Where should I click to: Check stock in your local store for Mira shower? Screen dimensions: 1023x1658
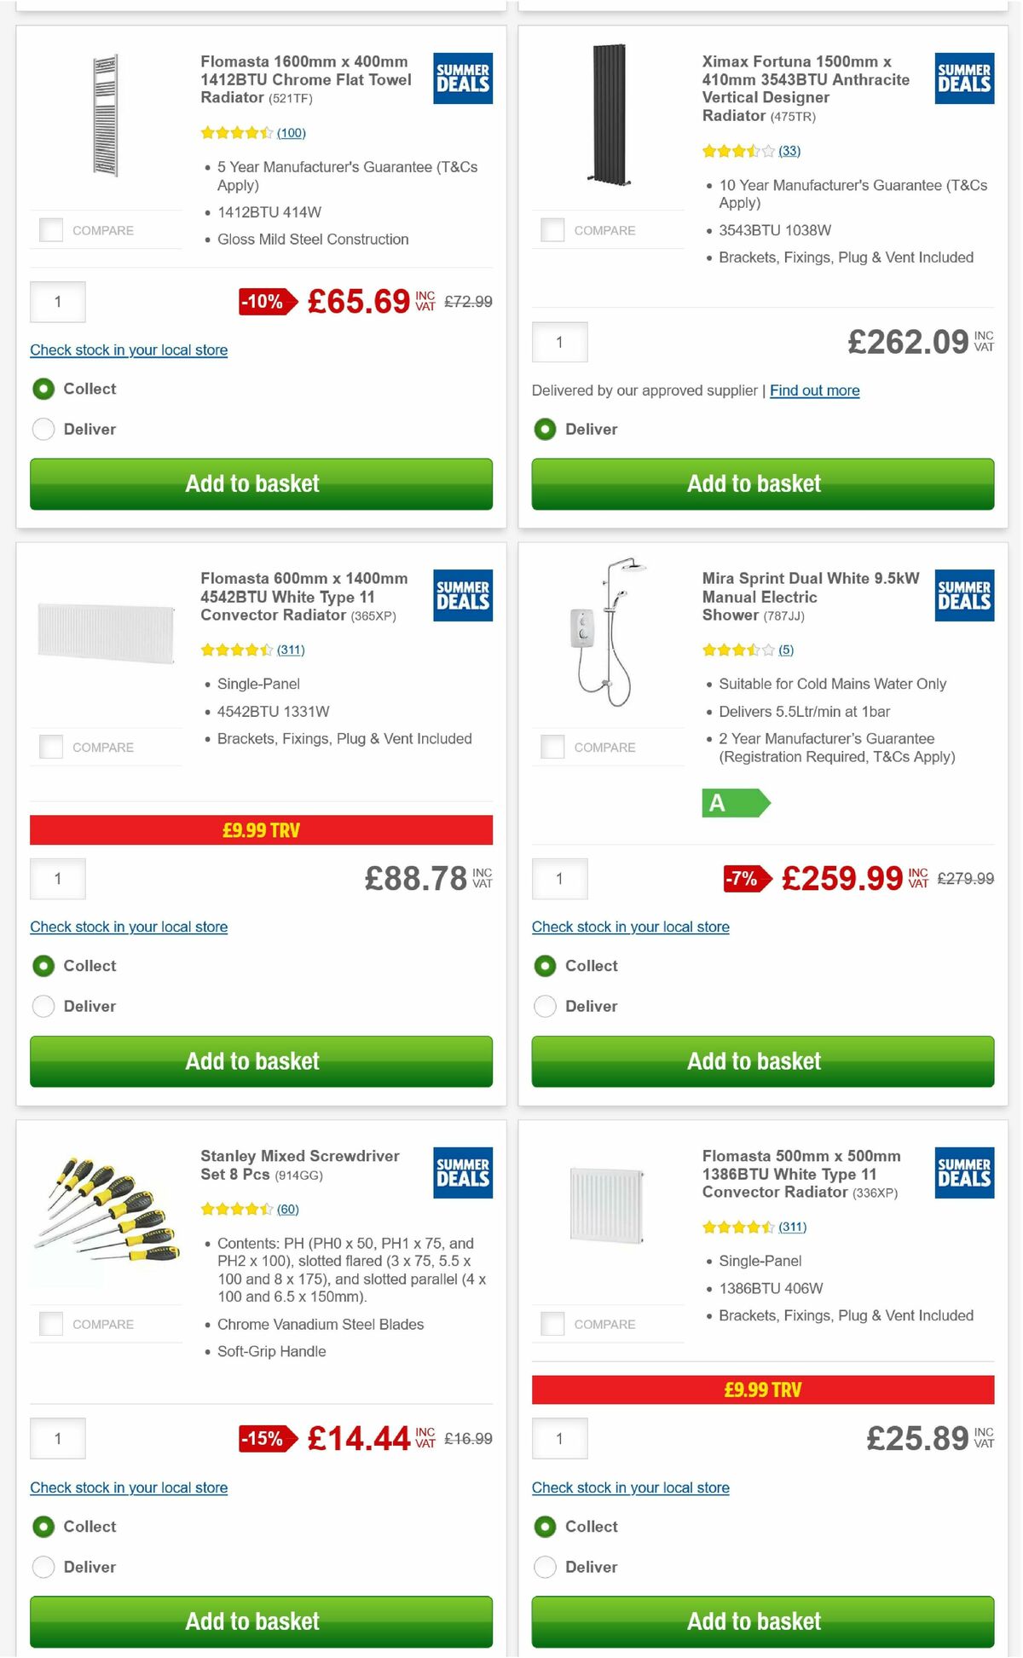[x=630, y=927]
